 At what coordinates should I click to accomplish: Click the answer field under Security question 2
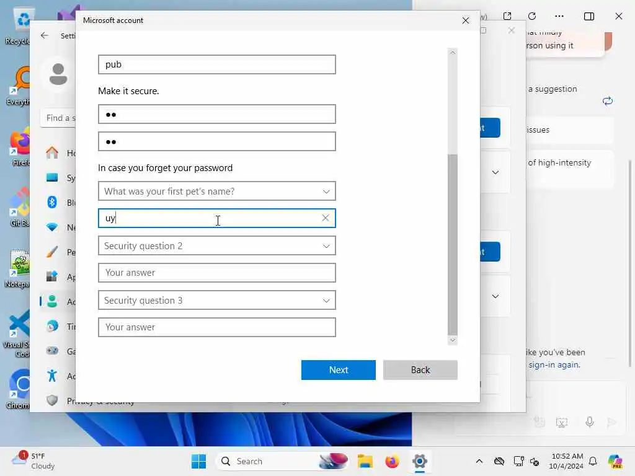pos(216,273)
